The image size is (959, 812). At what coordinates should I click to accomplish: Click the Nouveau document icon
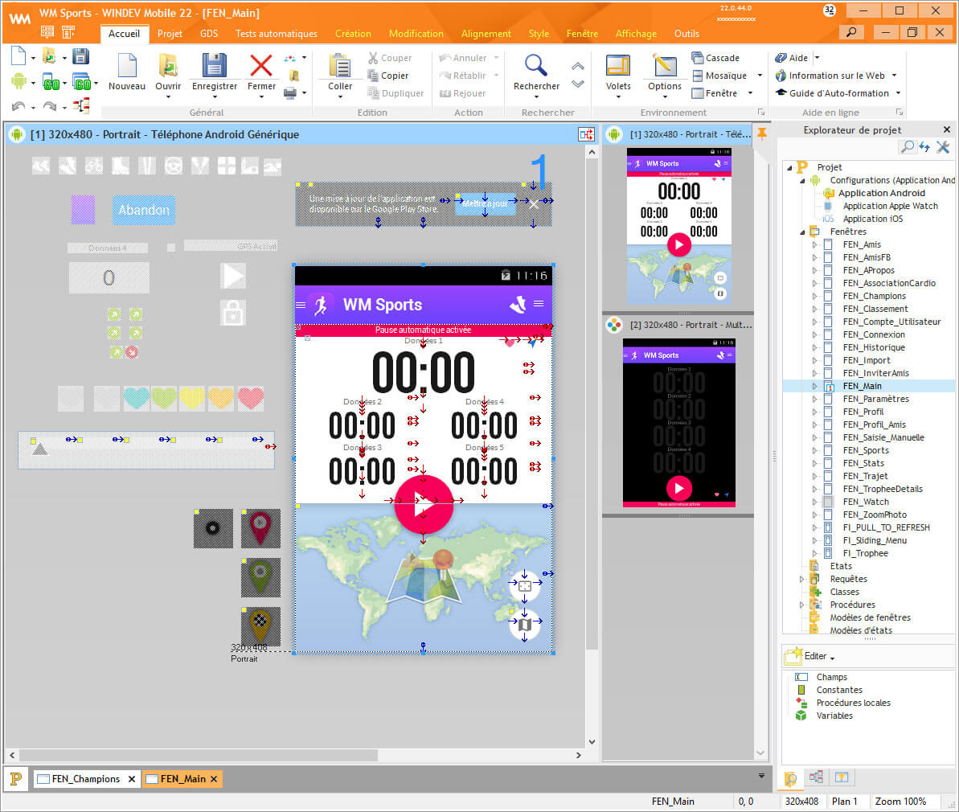(x=127, y=65)
